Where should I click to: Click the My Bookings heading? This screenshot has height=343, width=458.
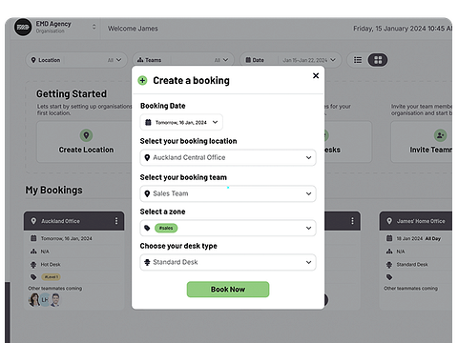54,190
